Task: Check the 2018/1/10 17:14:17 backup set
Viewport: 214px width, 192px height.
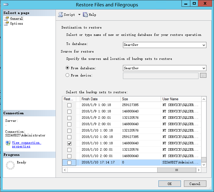Action: (70, 163)
